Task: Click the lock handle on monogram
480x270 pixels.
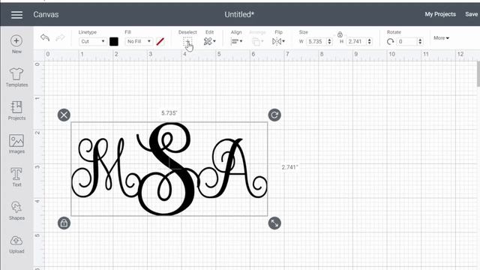Action: [x=64, y=223]
